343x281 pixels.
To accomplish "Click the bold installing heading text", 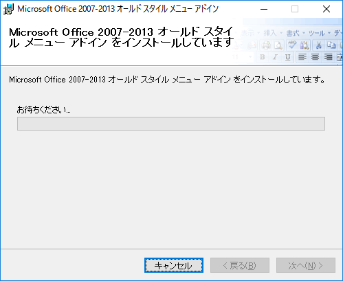I will [121, 37].
